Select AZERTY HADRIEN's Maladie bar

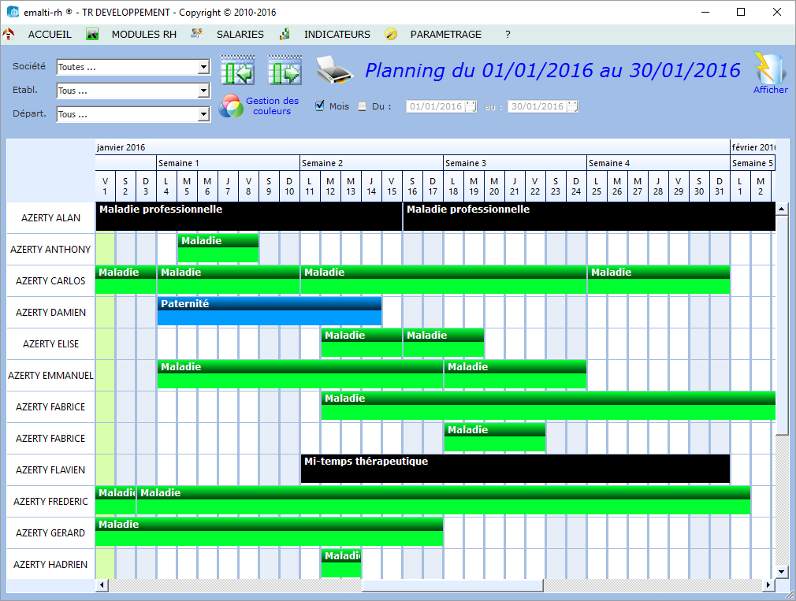(x=341, y=563)
